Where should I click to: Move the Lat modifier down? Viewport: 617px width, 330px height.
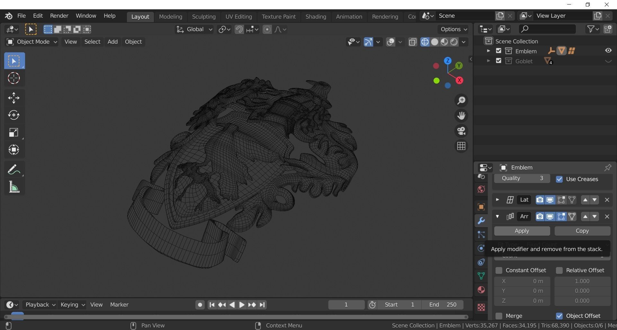click(595, 200)
